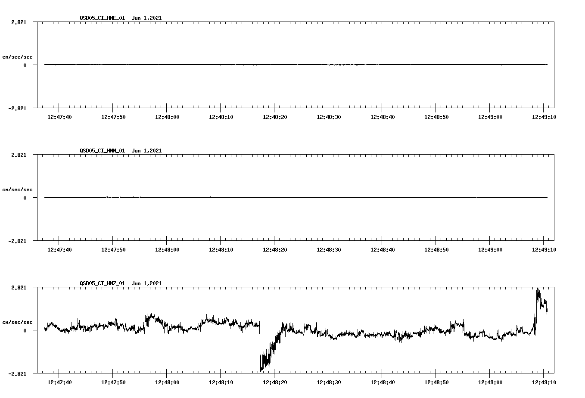Click the 12:47:50 time label under HNN plot
This screenshot has height=398, width=585.
113,250
